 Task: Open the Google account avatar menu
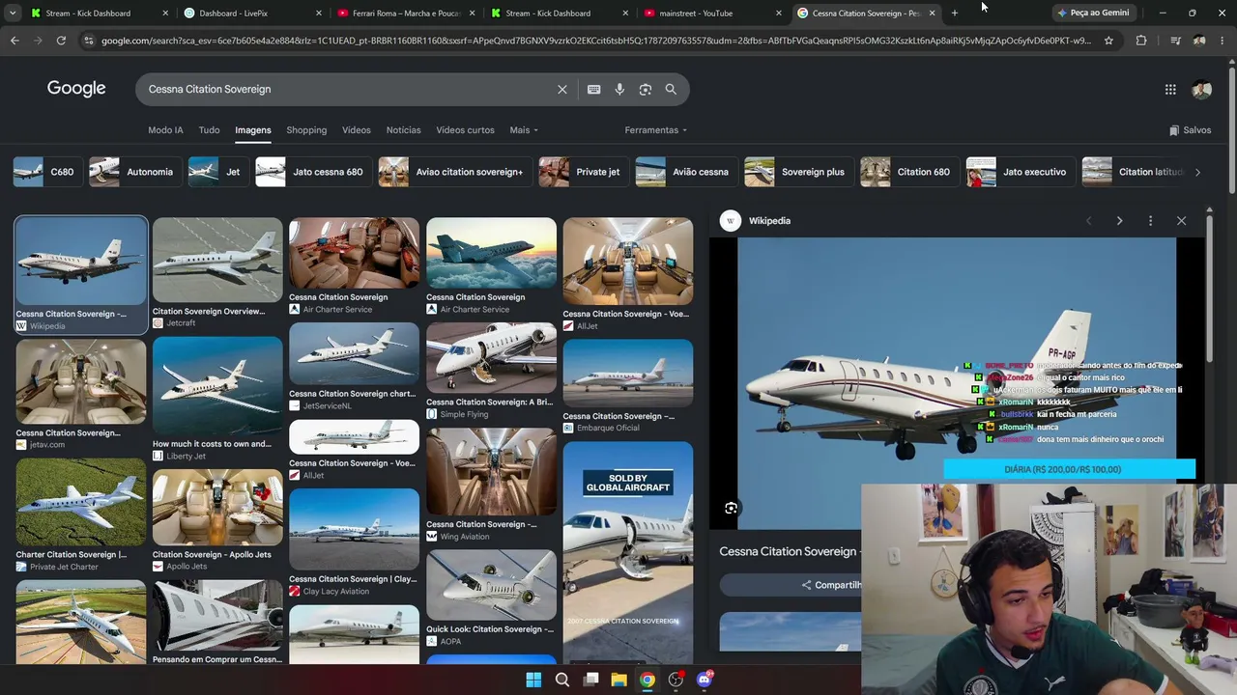(1202, 90)
